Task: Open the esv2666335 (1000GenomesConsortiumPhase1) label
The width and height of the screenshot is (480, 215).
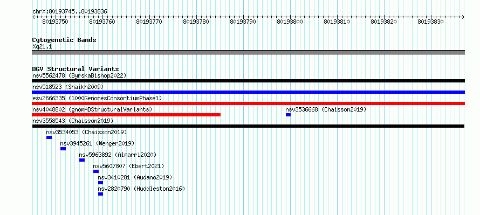Action: [x=97, y=98]
